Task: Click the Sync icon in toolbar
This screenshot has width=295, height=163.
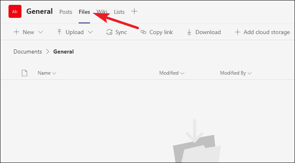Action: tap(109, 32)
